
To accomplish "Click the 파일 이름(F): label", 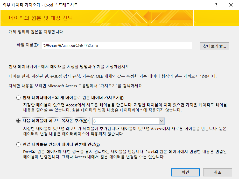I will [27, 45].
